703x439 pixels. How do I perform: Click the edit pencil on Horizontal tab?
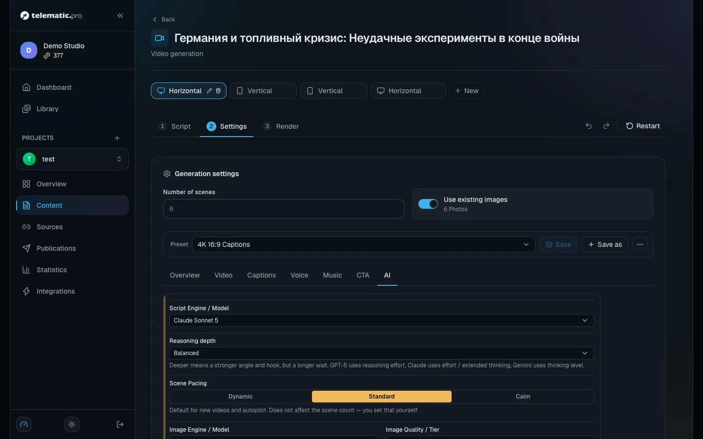(x=209, y=91)
